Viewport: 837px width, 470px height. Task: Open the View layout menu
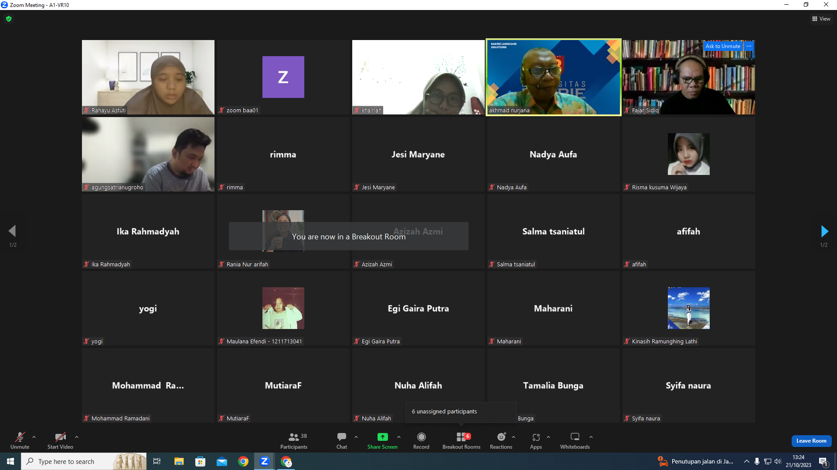(x=821, y=19)
